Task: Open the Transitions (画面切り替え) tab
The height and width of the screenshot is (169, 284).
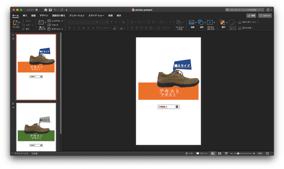Action: point(59,16)
